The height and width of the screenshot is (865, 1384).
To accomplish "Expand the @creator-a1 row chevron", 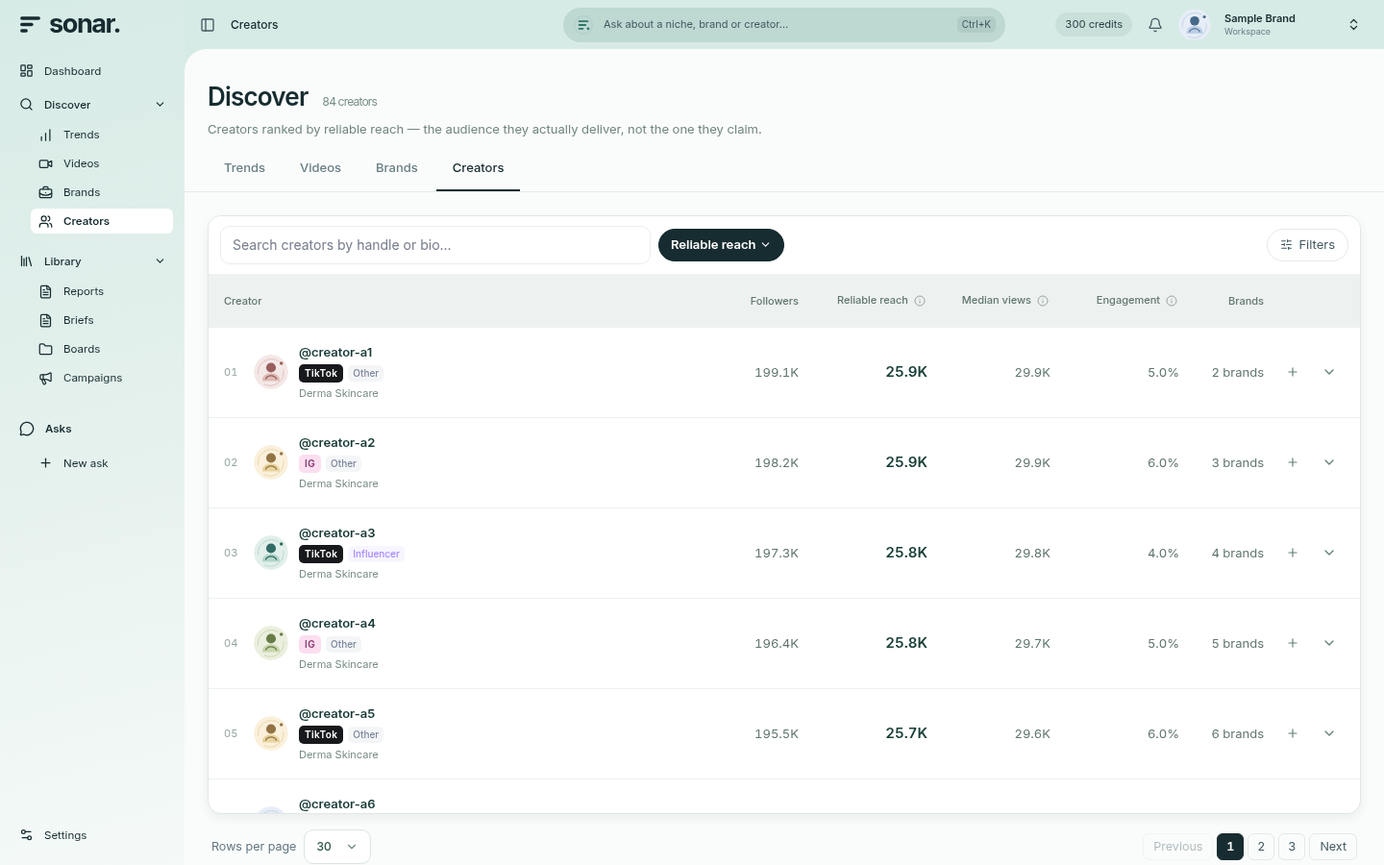I will pyautogui.click(x=1329, y=372).
